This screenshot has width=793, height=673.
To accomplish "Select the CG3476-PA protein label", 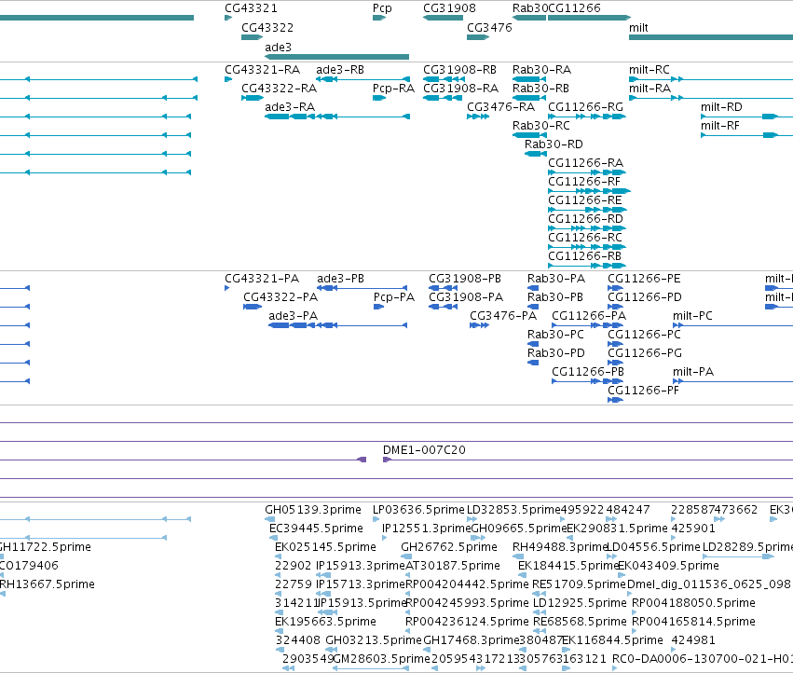I will (503, 316).
